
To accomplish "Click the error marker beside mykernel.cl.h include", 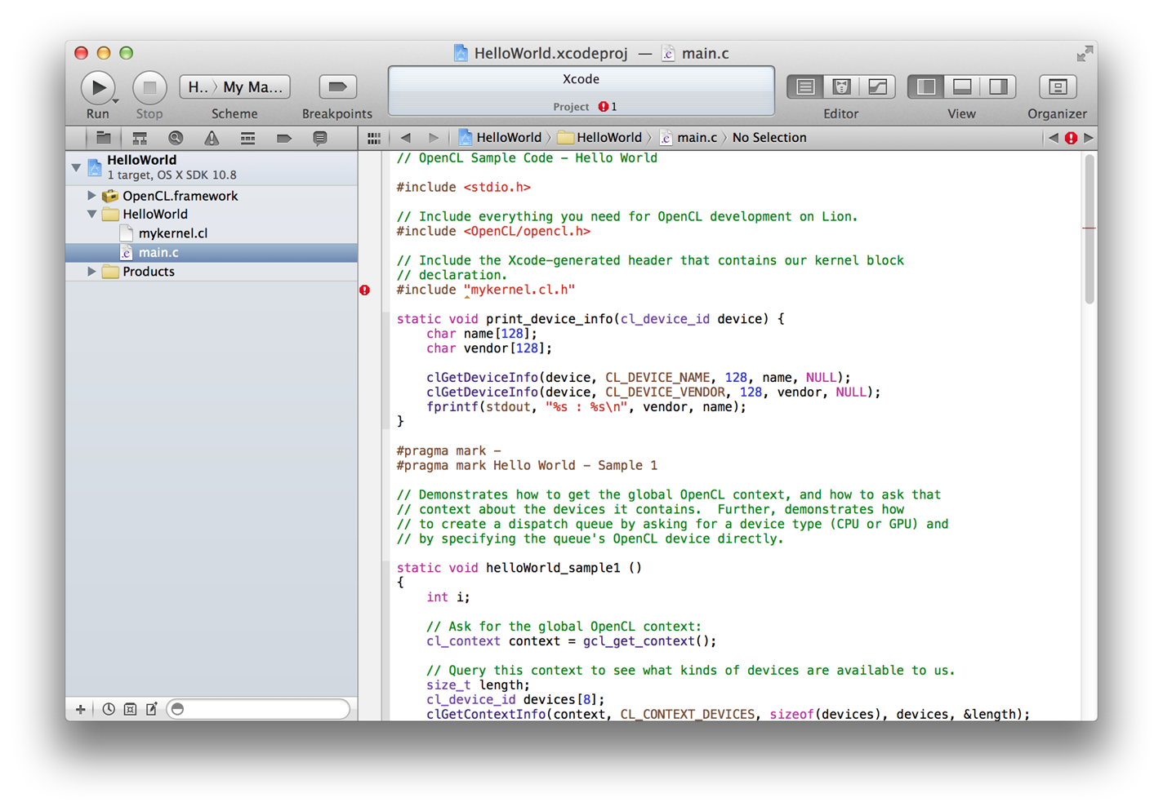I will pos(365,290).
